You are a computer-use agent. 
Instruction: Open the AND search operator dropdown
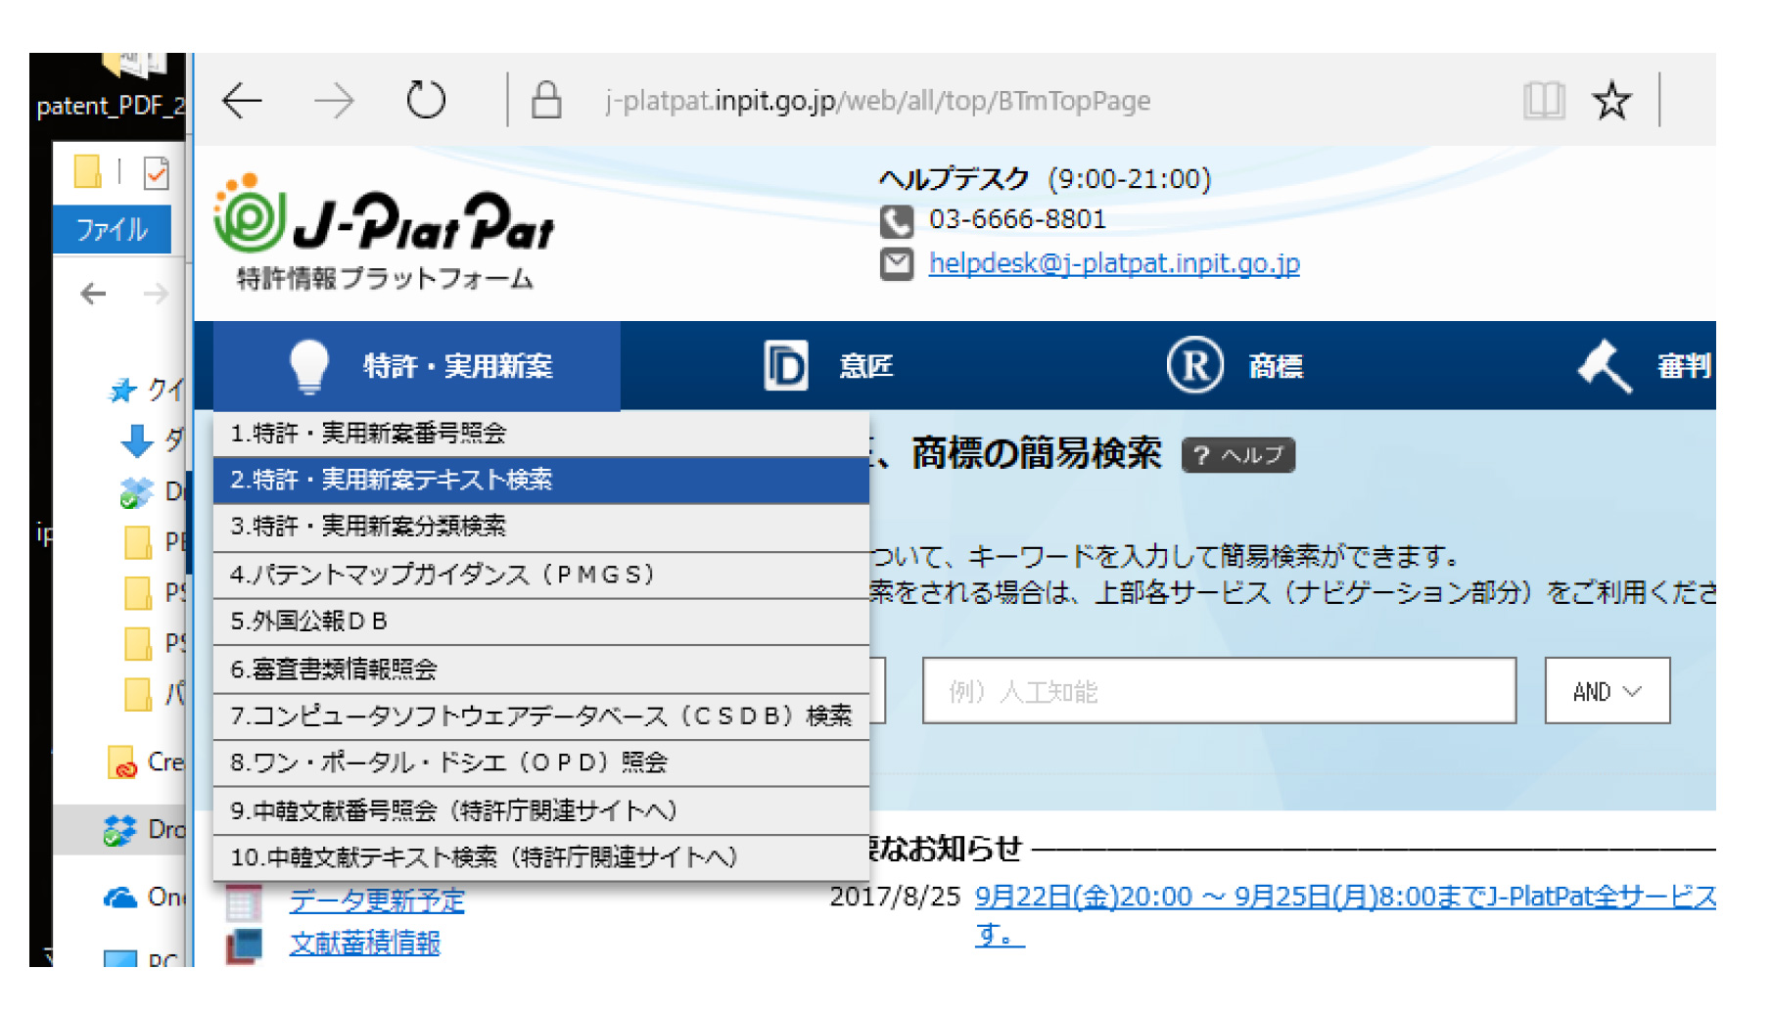[x=1607, y=691]
